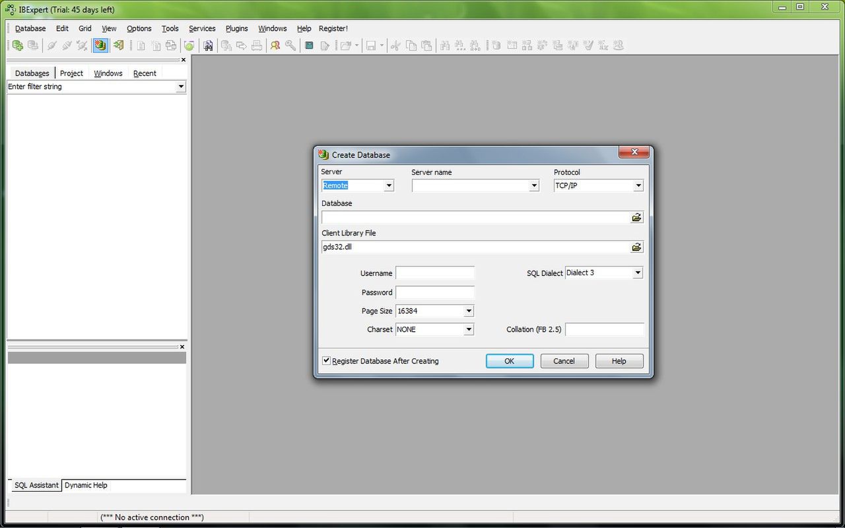Click the printer toolbar icon
The width and height of the screenshot is (845, 528).
click(x=257, y=46)
